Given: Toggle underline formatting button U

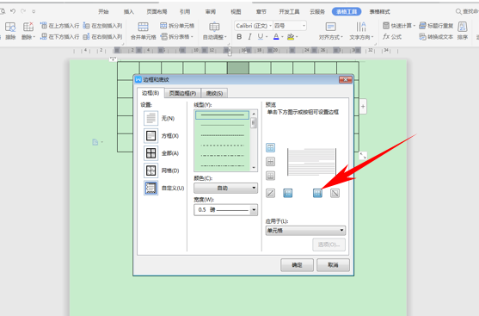Looking at the screenshot, I should 260,37.
